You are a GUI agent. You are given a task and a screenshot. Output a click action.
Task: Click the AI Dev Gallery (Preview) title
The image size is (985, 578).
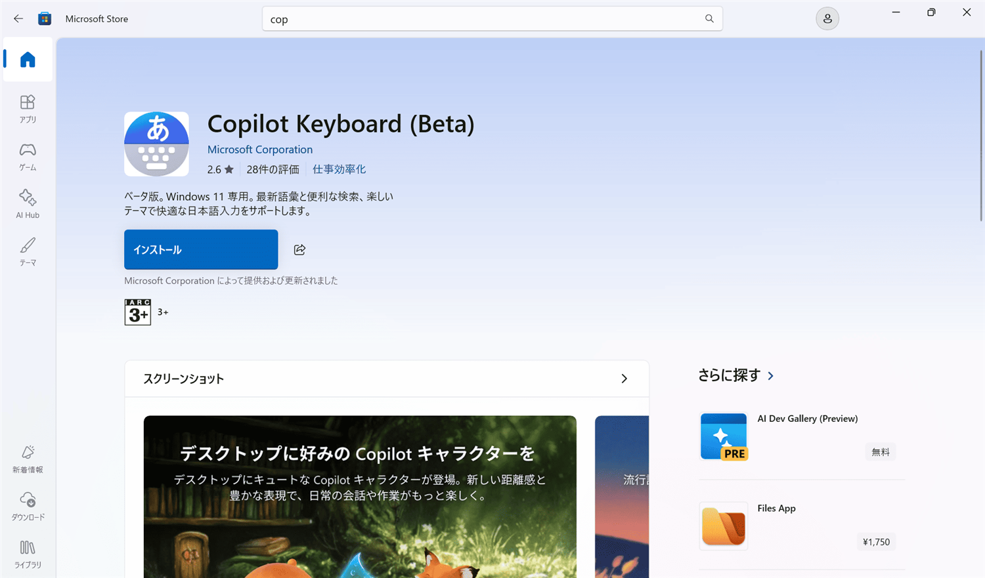(808, 419)
